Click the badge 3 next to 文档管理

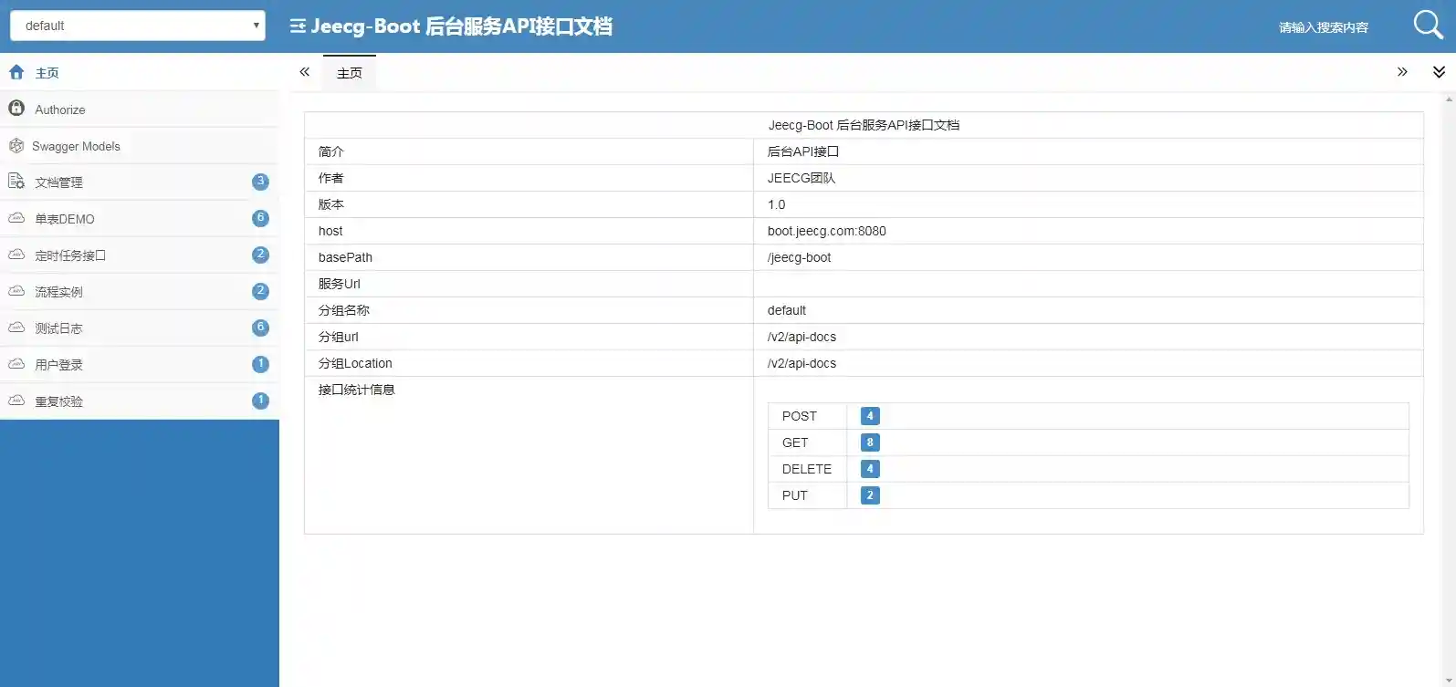click(x=260, y=182)
